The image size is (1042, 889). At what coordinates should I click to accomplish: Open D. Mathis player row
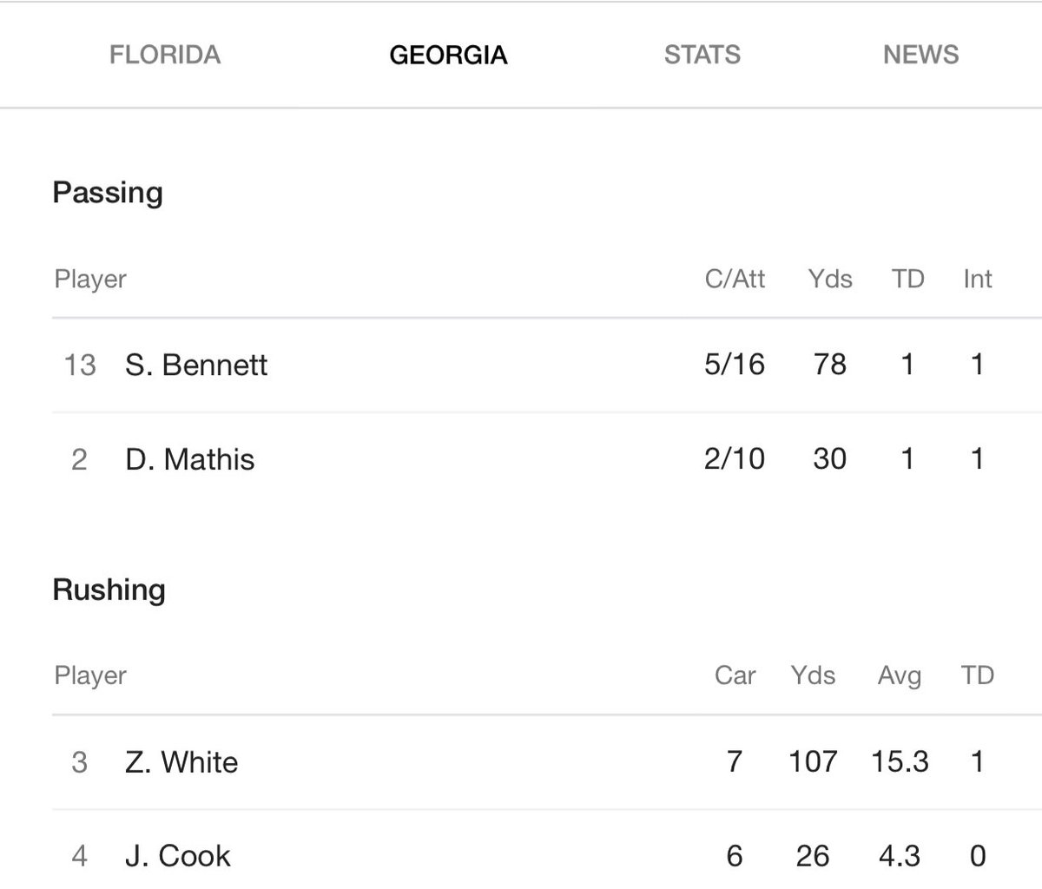point(547,458)
